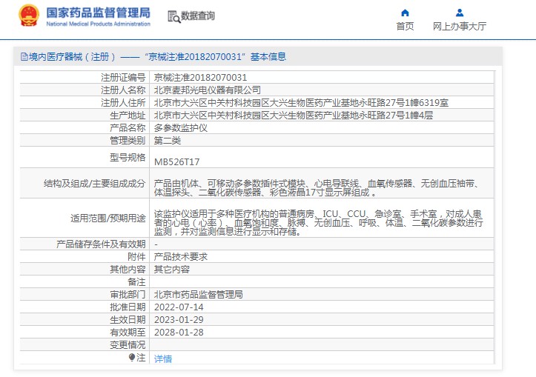Click the 型号规格 label
The width and height of the screenshot is (536, 377).
point(128,158)
